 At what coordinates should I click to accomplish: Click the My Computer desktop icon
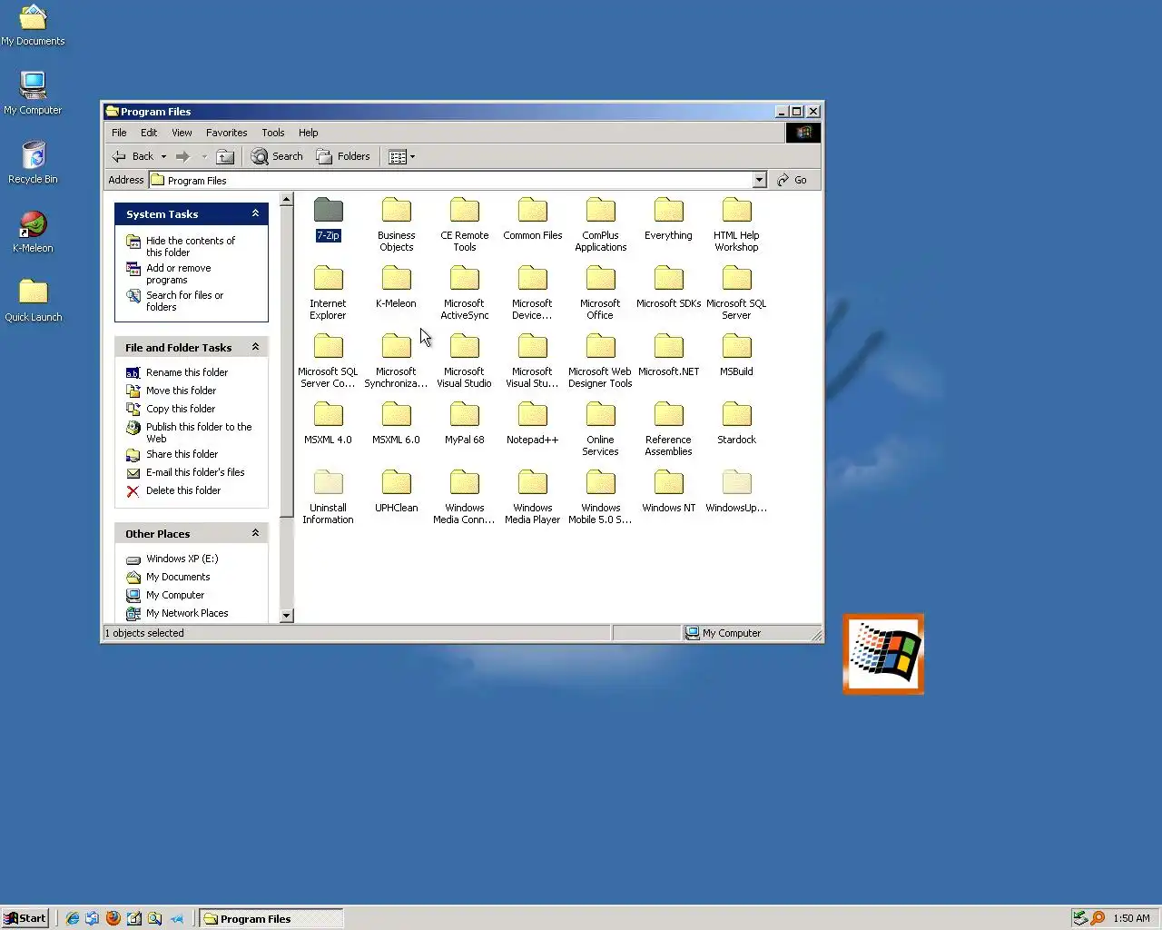[x=33, y=94]
